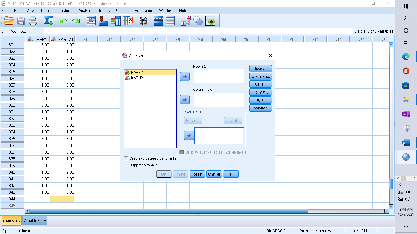Open the Find dialog with the binoculars icon
This screenshot has width=417, height=234.
[x=143, y=21]
